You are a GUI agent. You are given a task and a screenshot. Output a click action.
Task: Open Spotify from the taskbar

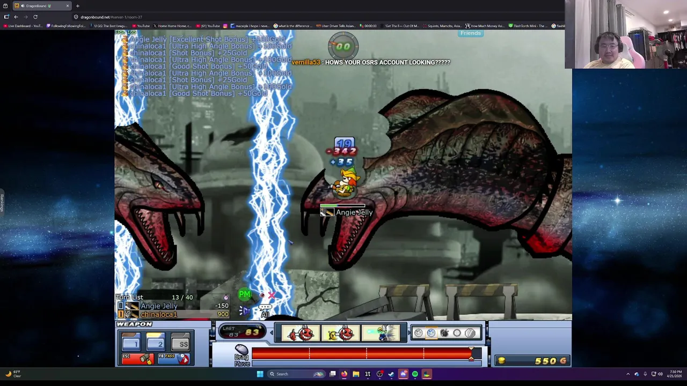(x=415, y=374)
